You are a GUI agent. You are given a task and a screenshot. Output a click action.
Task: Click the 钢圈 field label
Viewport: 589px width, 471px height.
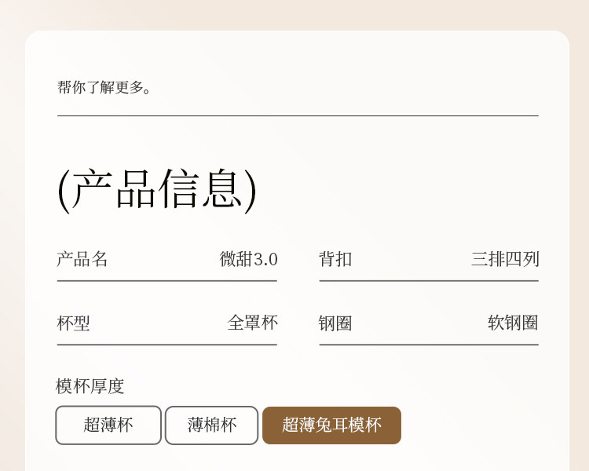coord(335,323)
